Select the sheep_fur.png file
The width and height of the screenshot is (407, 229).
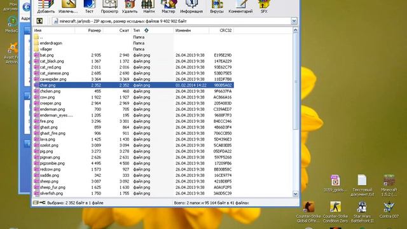point(134,187)
